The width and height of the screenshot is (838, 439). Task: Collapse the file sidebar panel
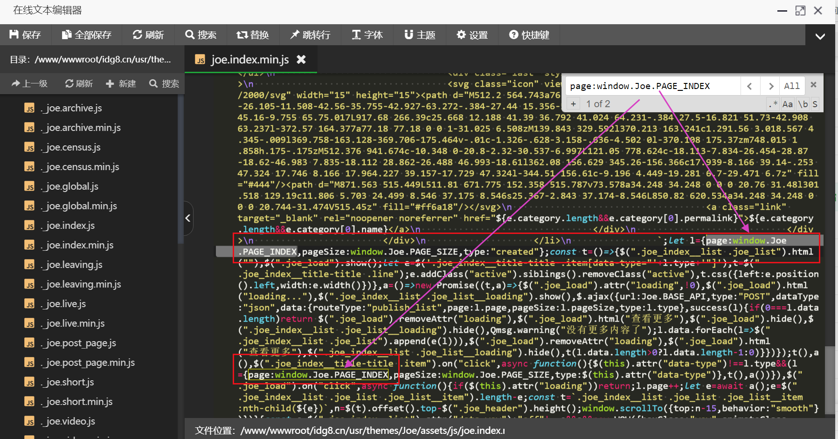pos(188,218)
